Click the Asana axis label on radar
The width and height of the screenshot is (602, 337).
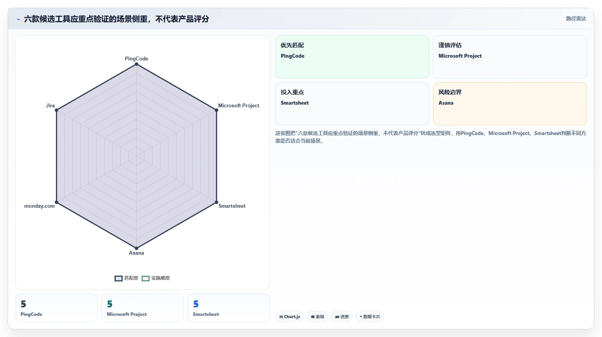click(137, 253)
